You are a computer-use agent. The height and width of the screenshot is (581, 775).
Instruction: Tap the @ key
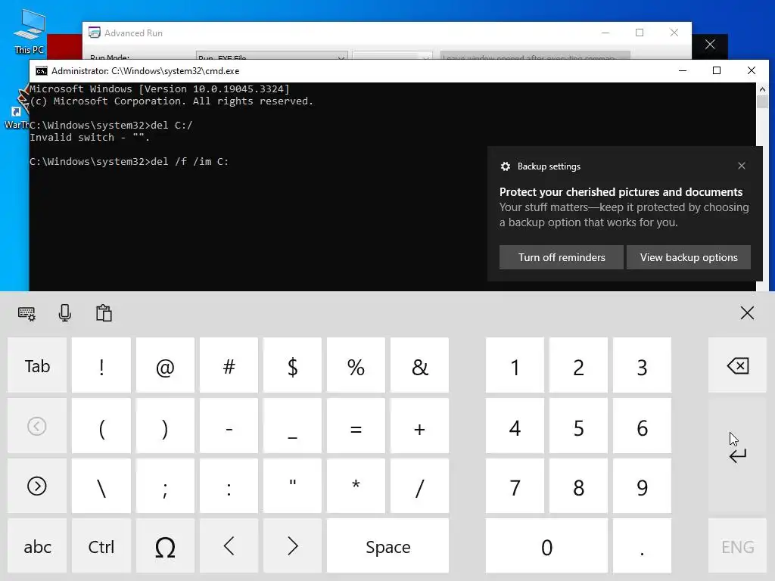(165, 365)
